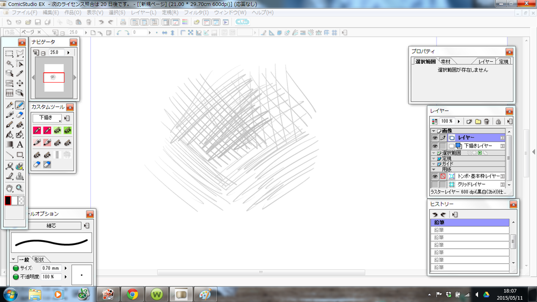Viewport: 537px width, 302px height.
Task: Open Chrome from the taskbar
Action: [133, 294]
